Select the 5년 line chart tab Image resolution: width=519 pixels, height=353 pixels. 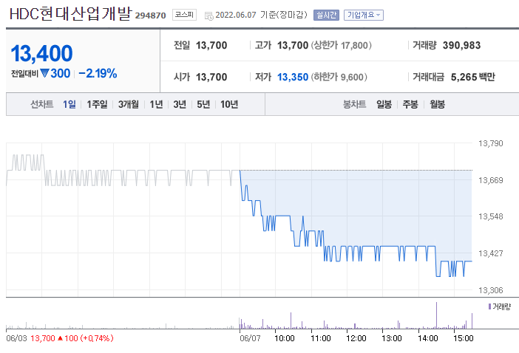pyautogui.click(x=203, y=104)
